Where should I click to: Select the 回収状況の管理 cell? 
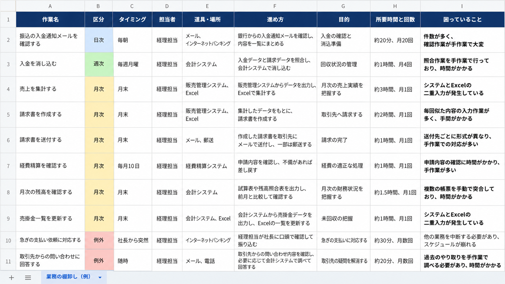[343, 64]
